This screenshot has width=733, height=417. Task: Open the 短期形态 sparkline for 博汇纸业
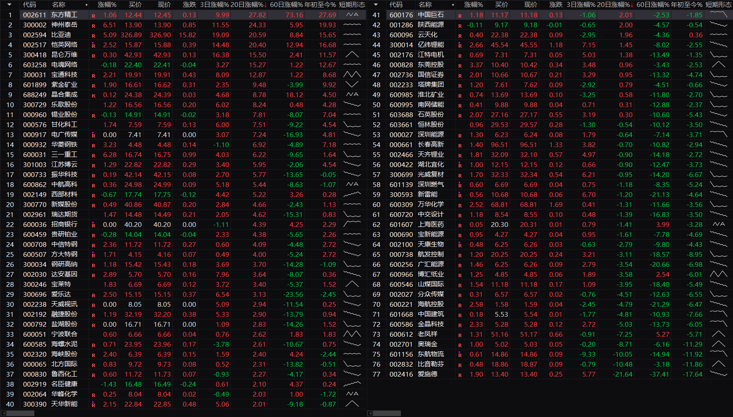point(719,274)
